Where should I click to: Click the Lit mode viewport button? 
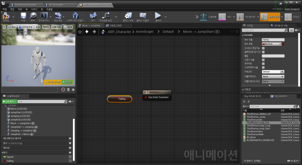tap(26, 27)
